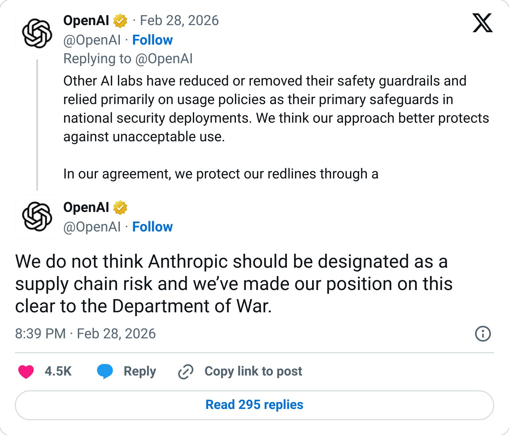
Task: Click the 8:39 PM timestamp
Action: (40, 334)
